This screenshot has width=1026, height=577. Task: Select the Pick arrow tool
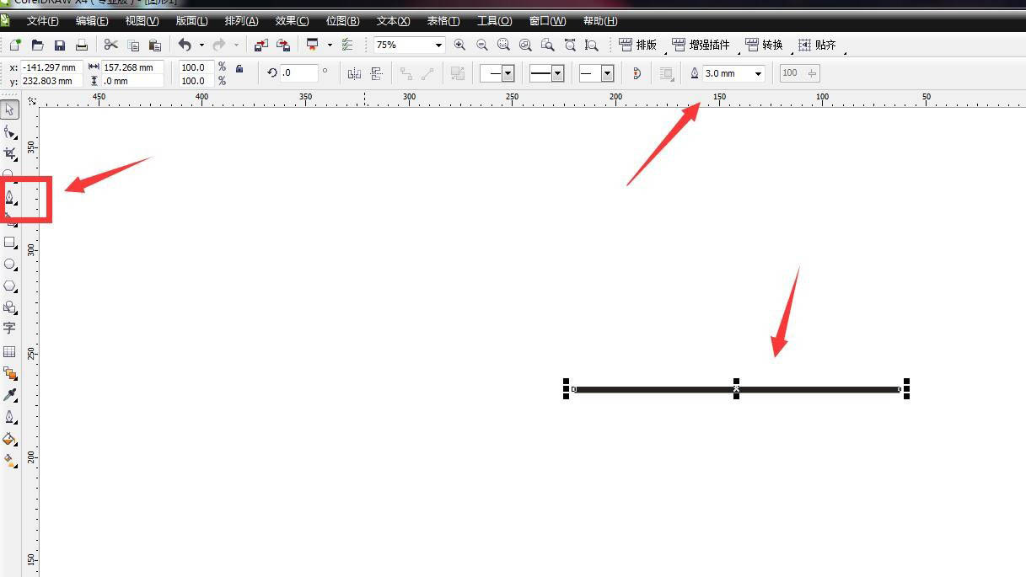[10, 110]
